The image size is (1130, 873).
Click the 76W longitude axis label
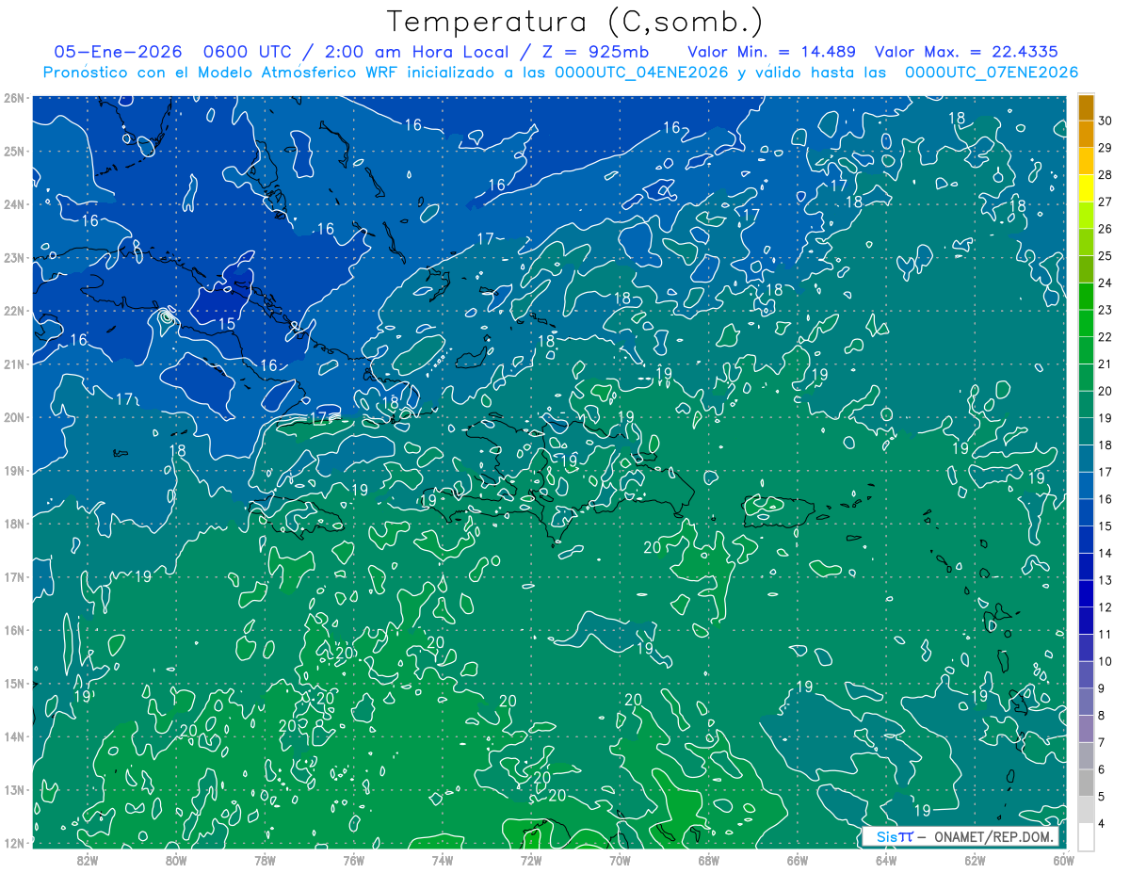(354, 859)
